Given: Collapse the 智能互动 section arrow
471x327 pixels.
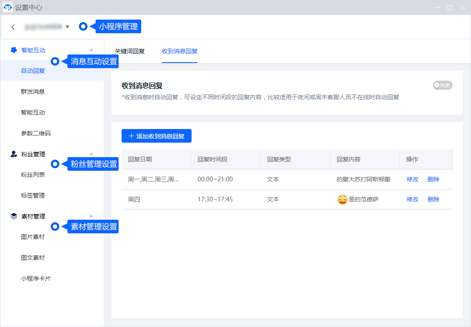Looking at the screenshot, I should coord(91,50).
